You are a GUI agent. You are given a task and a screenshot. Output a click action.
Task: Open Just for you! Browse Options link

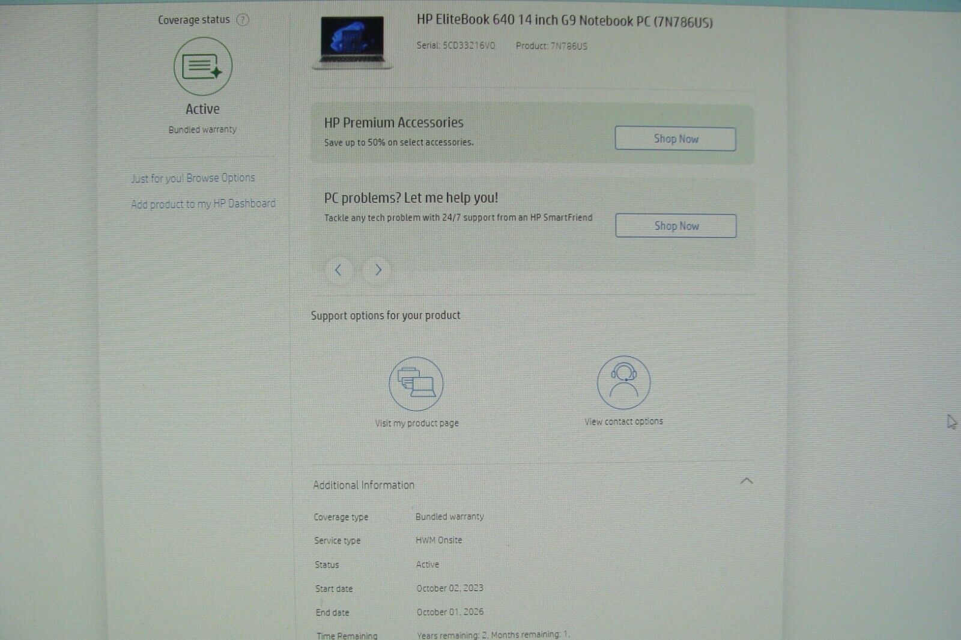193,178
